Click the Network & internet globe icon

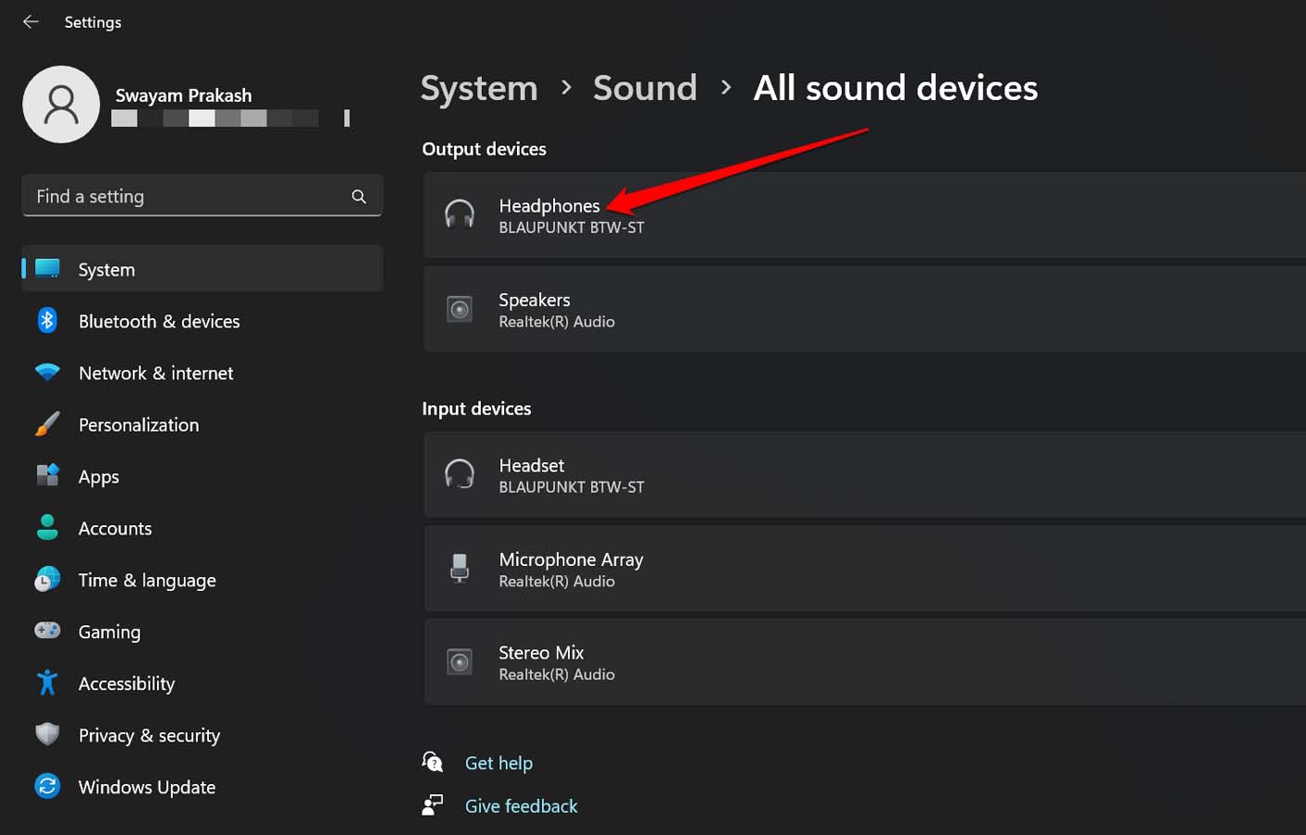[x=47, y=372]
